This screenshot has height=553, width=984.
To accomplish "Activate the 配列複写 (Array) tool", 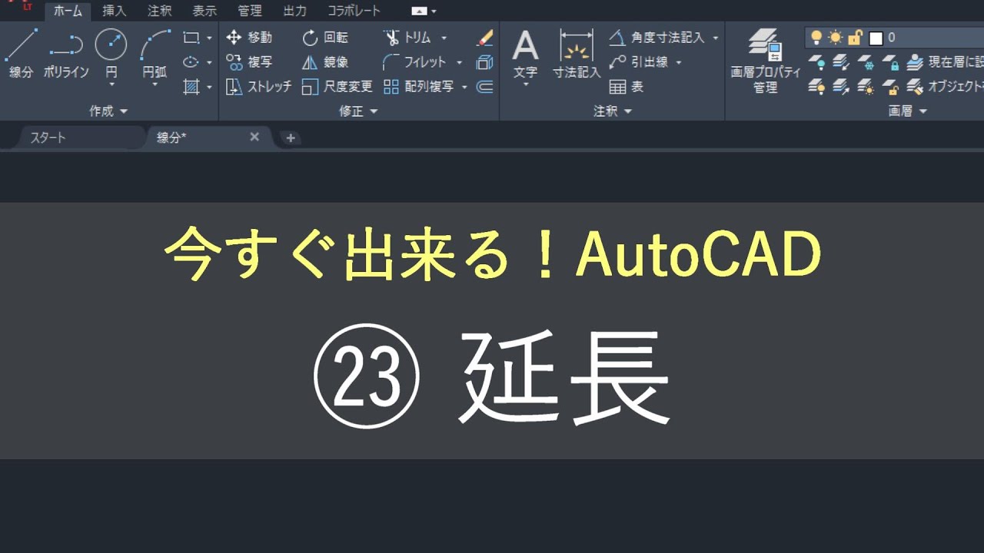I will tap(419, 87).
